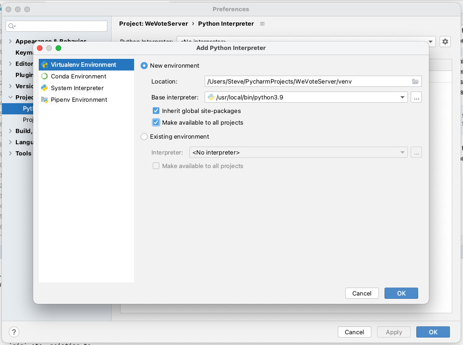Toggle disabled Make available checkbox under Existing environment
This screenshot has height=345, width=463.
point(156,166)
